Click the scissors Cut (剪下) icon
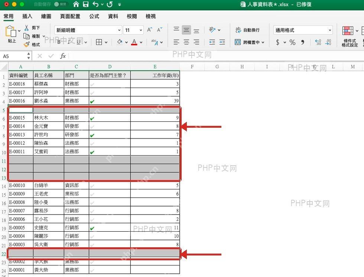 coord(26,28)
